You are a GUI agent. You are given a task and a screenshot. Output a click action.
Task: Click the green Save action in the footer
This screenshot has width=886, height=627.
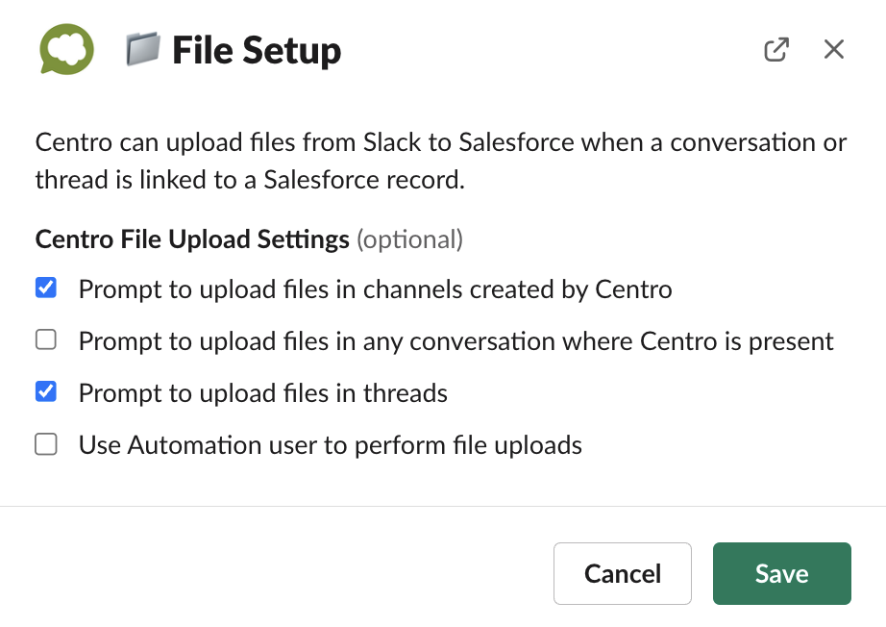(x=781, y=573)
